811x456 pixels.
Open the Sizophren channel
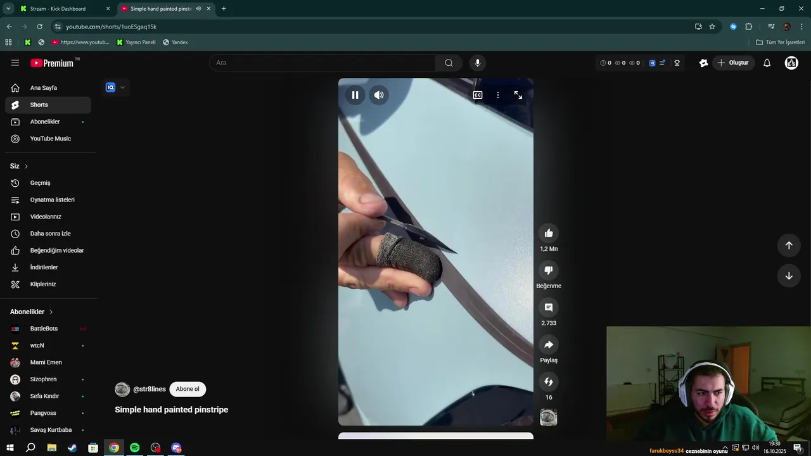click(48, 379)
